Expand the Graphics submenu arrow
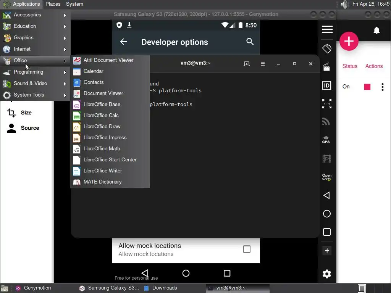 coord(65,38)
